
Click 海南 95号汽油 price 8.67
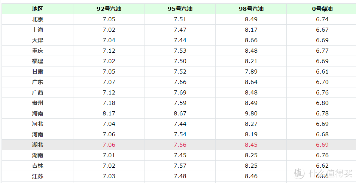click(180, 113)
